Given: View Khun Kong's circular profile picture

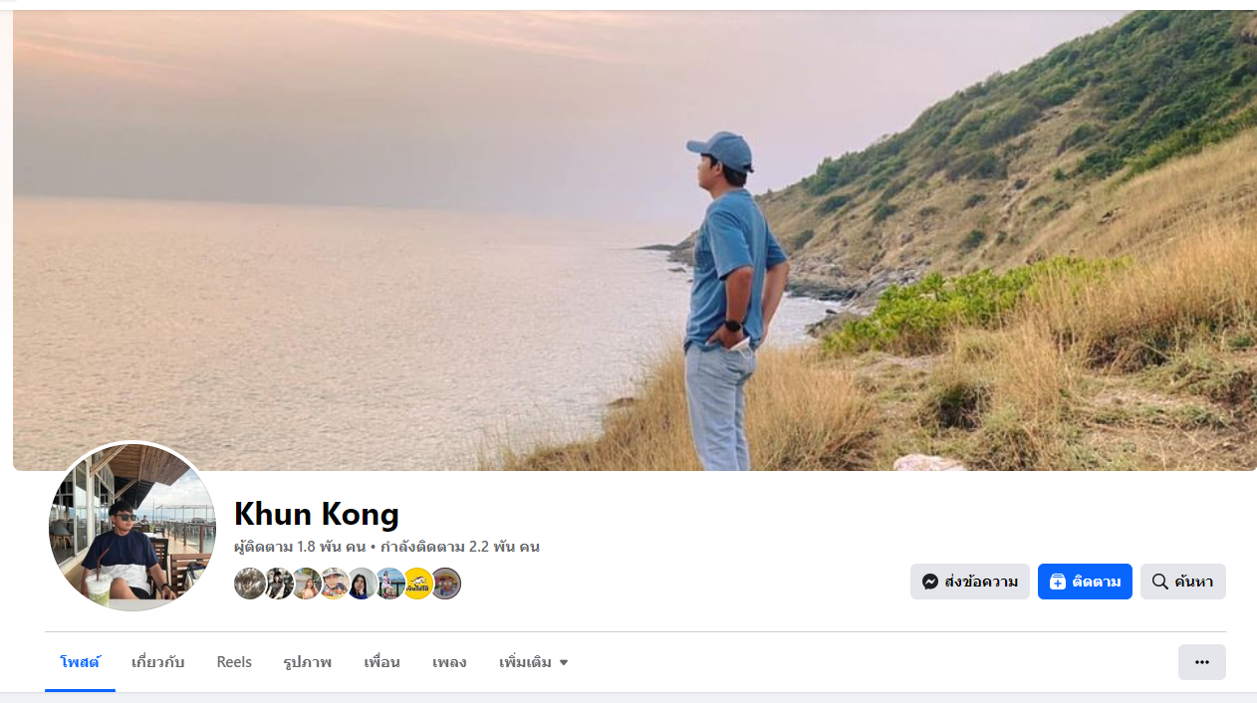Looking at the screenshot, I should click(132, 526).
